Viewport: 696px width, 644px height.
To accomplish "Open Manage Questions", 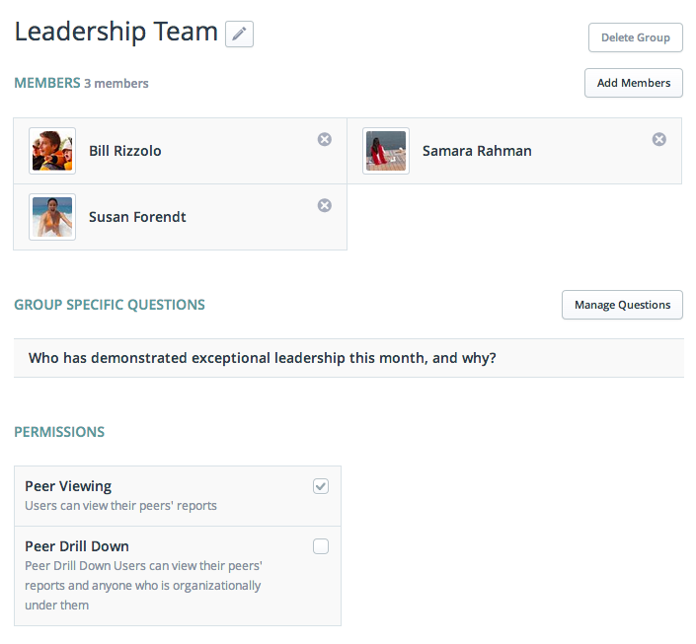I will [622, 305].
